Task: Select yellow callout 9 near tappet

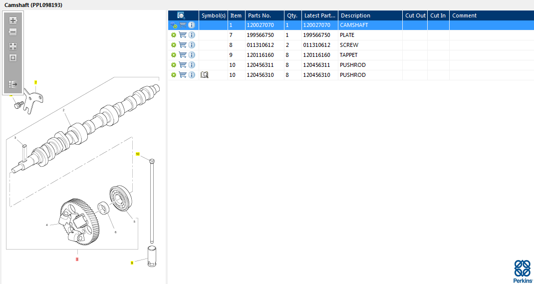Action: click(x=132, y=263)
